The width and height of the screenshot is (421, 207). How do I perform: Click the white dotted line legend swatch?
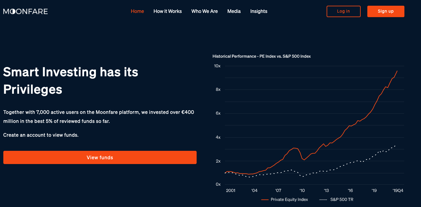[323, 199]
